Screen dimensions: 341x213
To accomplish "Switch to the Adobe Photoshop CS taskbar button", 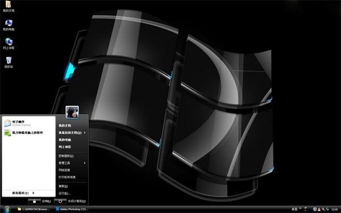I will [72, 209].
